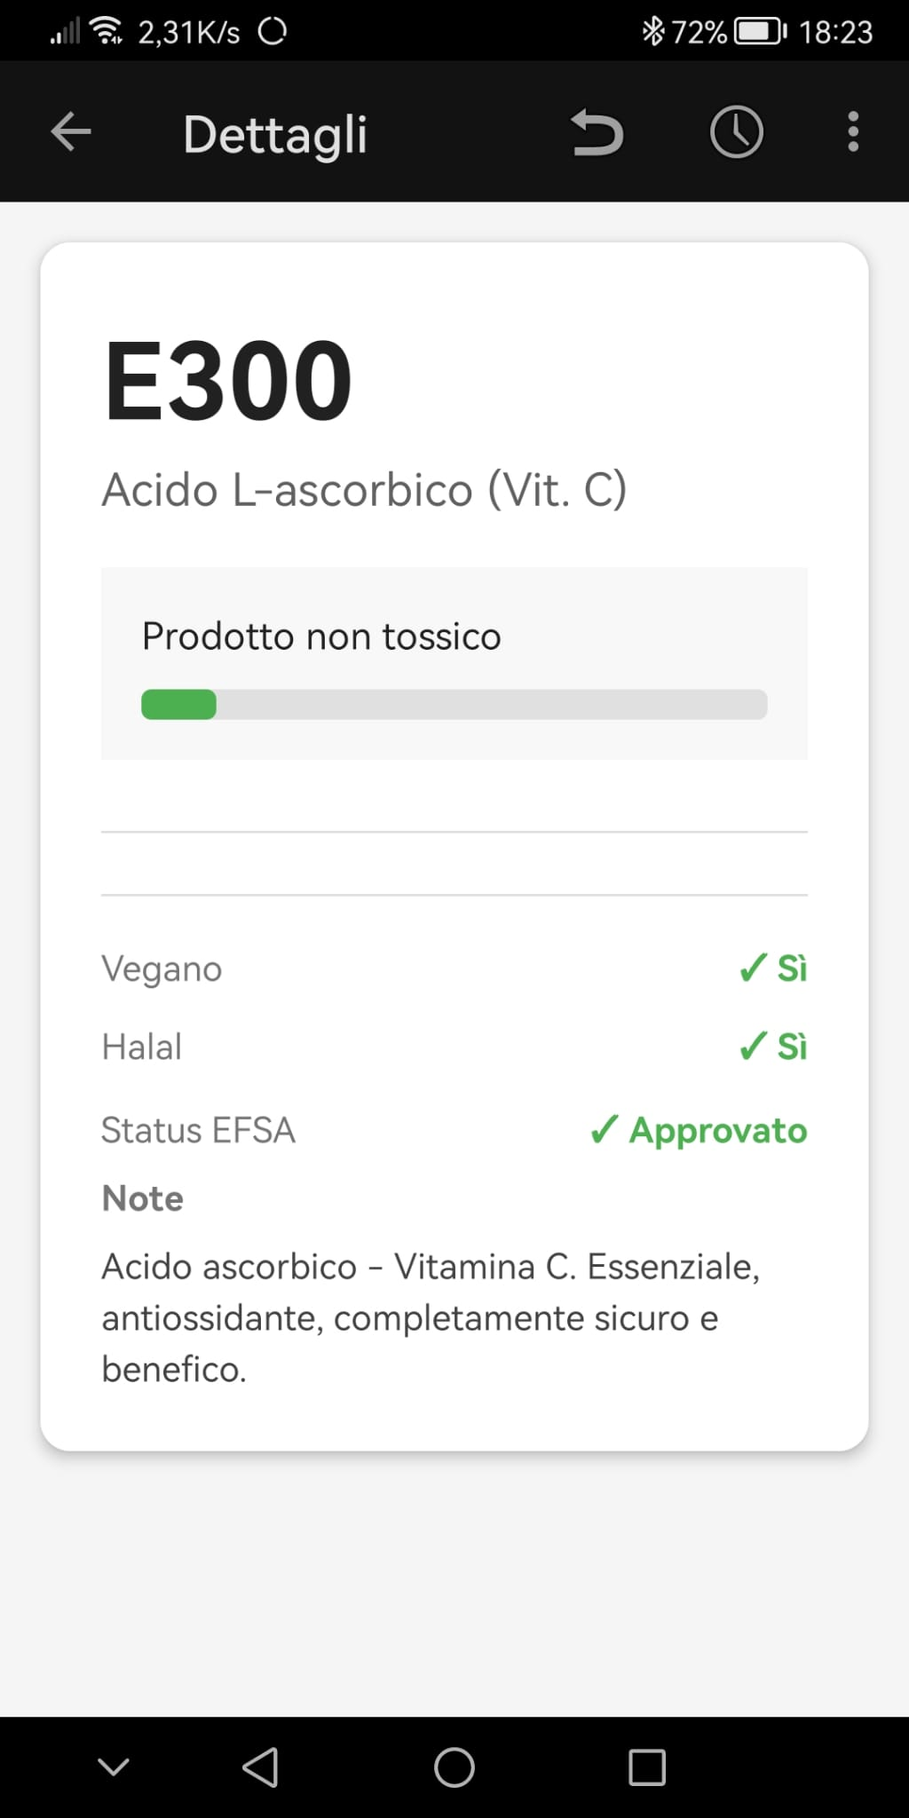Tap the back arrow to leave Dettagli
This screenshot has width=909, height=1818.
pos(70,131)
